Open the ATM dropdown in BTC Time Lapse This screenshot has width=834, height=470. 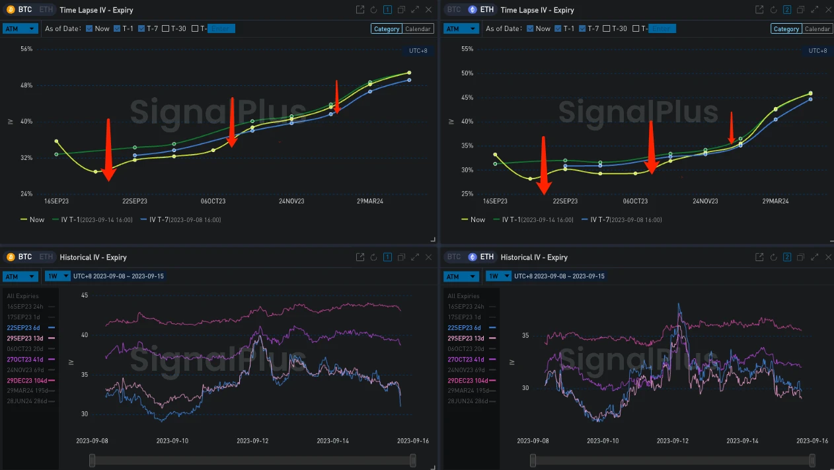click(20, 28)
